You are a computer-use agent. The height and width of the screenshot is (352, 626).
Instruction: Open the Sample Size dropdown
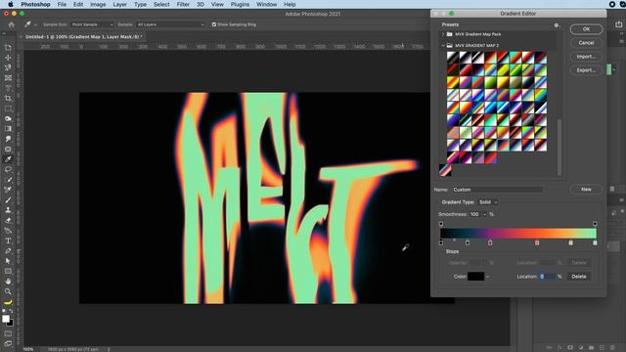point(92,24)
